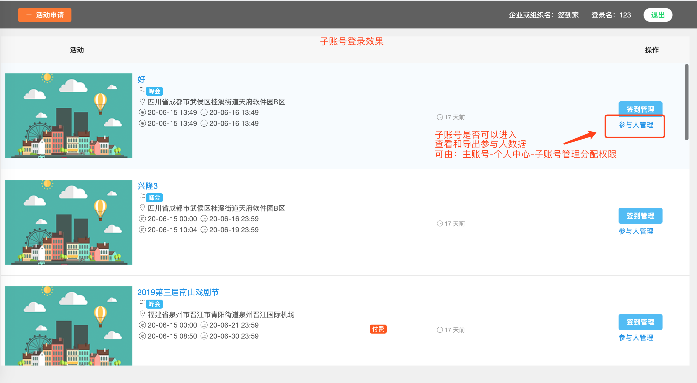697x383 pixels.
Task: Click 17 天前 text in 兴隆3 row
Action: click(455, 223)
